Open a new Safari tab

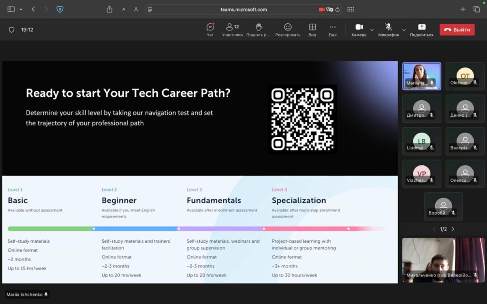pos(463,9)
